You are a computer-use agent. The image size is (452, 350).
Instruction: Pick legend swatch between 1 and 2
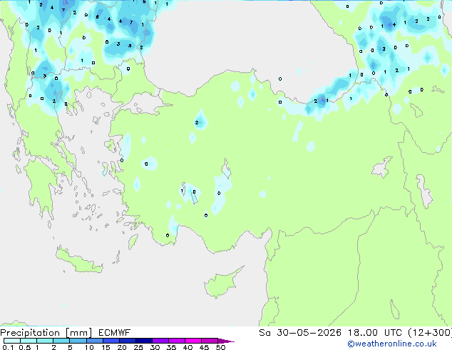click(x=45, y=341)
